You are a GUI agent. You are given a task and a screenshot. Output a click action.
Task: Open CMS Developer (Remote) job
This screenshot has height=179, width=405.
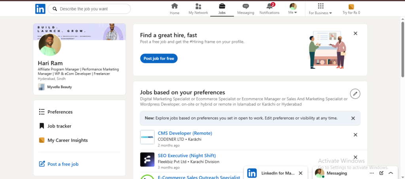tap(185, 133)
